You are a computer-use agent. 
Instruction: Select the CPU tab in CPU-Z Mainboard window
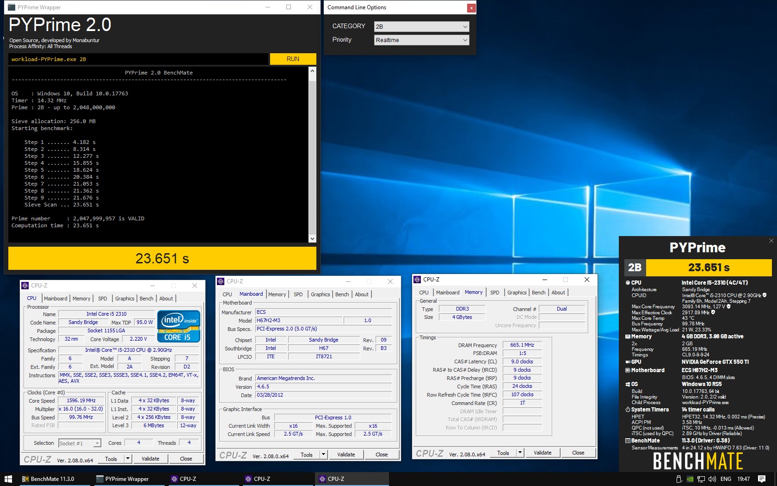[x=228, y=294]
